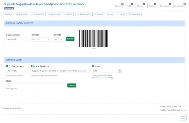The image size is (189, 123).
Task: Click the Modifica pencil button
Action: 7,14
